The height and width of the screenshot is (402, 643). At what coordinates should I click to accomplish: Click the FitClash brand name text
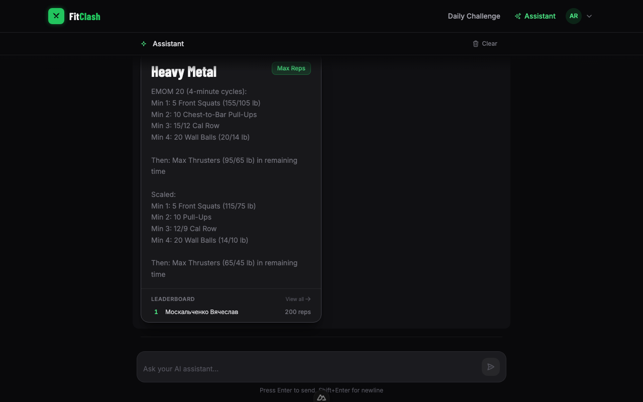[x=84, y=17]
